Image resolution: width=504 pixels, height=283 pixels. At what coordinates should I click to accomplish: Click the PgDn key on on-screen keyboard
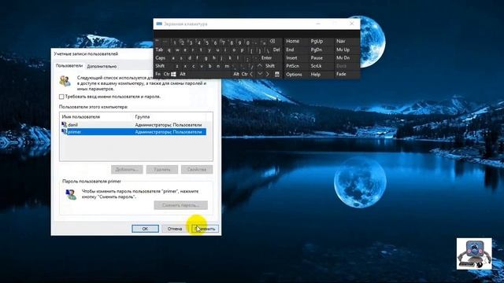[317, 50]
